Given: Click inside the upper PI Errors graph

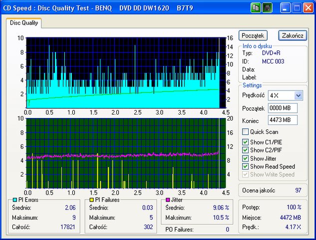Looking at the screenshot, I should tap(126, 72).
